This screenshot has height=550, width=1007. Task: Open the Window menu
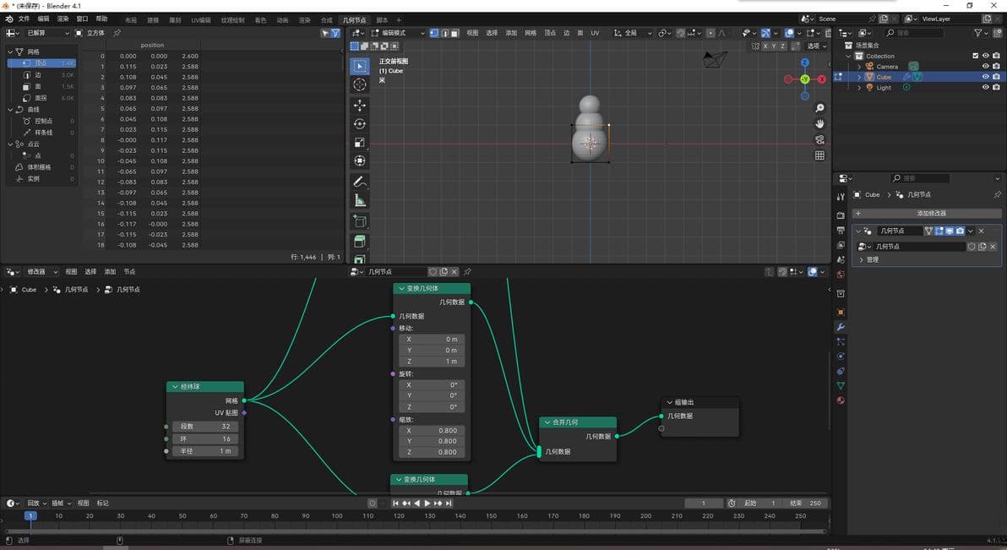tap(82, 19)
